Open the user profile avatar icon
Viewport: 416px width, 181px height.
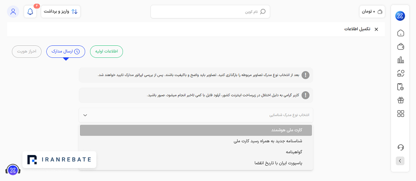pyautogui.click(x=13, y=12)
